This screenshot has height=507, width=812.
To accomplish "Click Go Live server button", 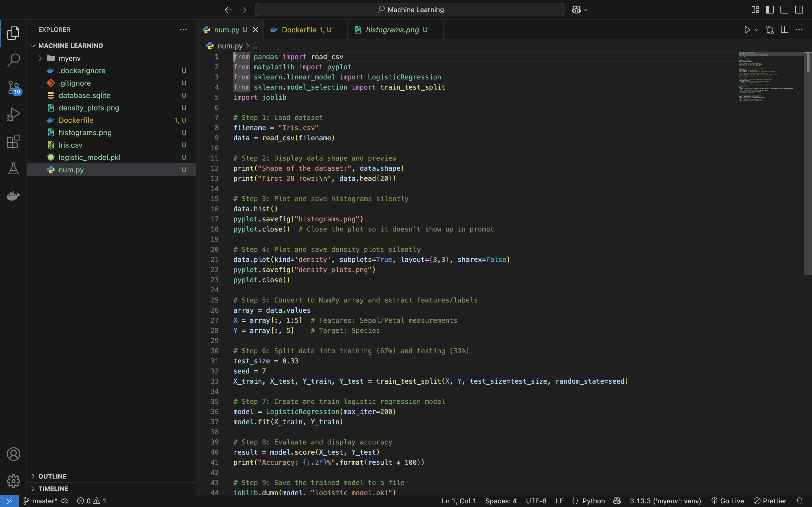I will pyautogui.click(x=727, y=501).
